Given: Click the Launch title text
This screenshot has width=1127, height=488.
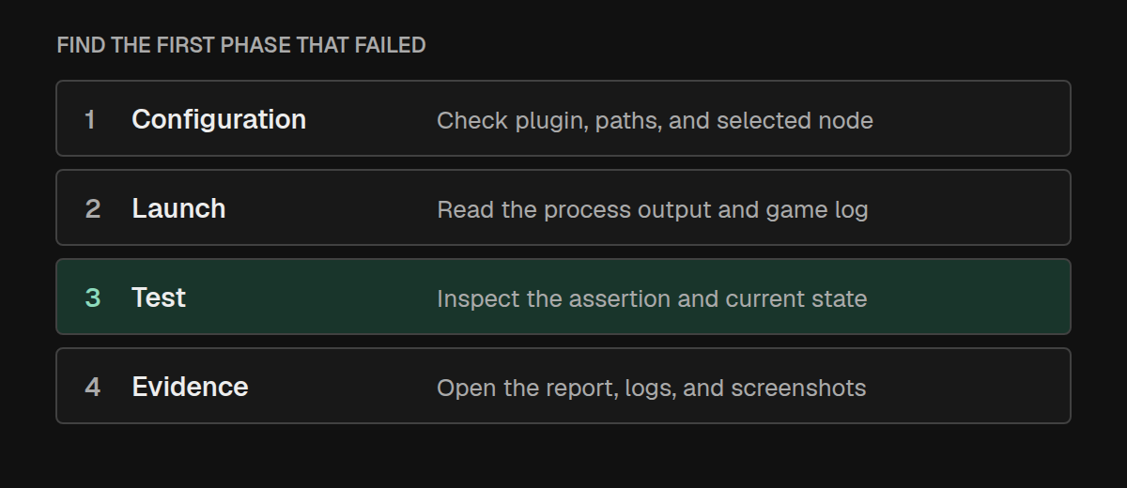Looking at the screenshot, I should click(x=178, y=208).
